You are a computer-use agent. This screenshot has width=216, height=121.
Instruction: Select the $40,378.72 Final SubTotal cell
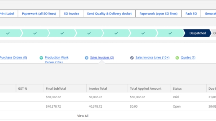click(x=53, y=106)
